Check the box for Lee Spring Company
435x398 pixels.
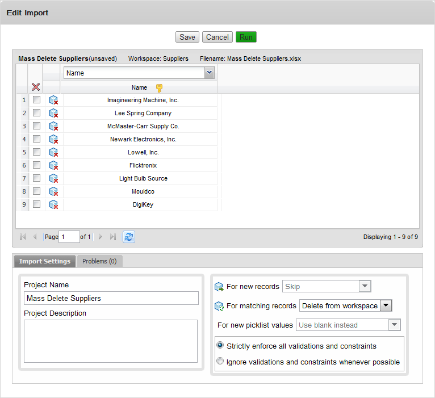(36, 112)
